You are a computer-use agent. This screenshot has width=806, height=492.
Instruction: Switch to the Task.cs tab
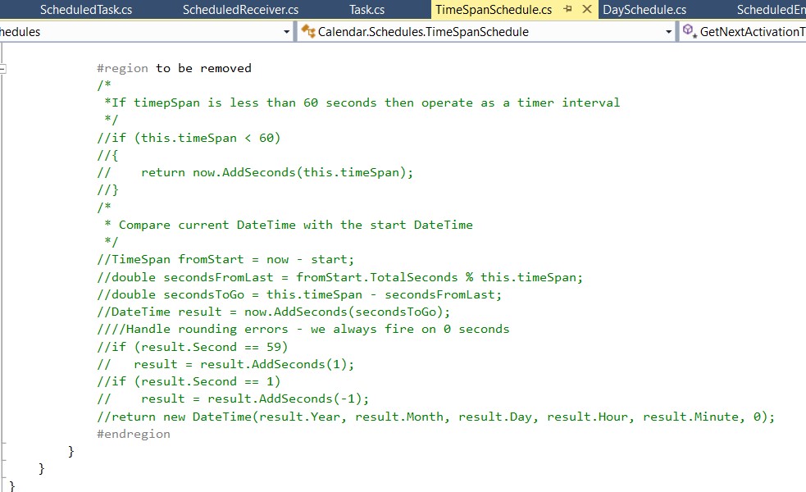click(367, 10)
